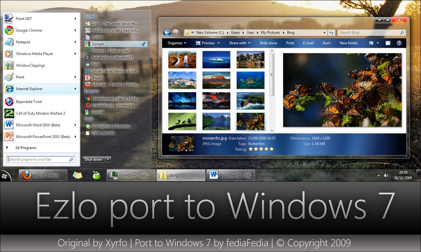Expand the Organize dropdown menu

coord(177,43)
